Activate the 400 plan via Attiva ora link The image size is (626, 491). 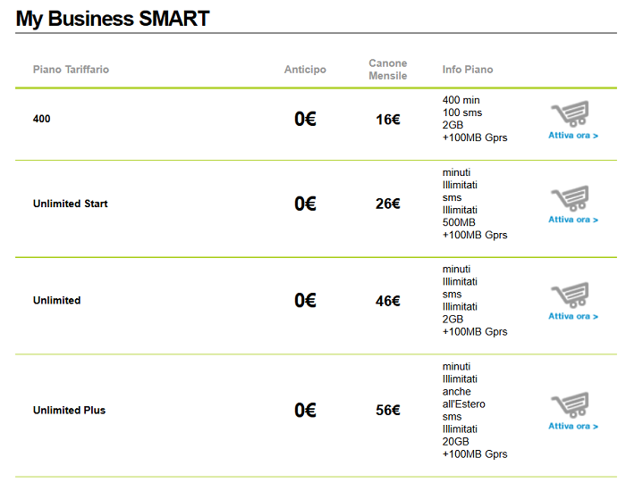coord(573,136)
